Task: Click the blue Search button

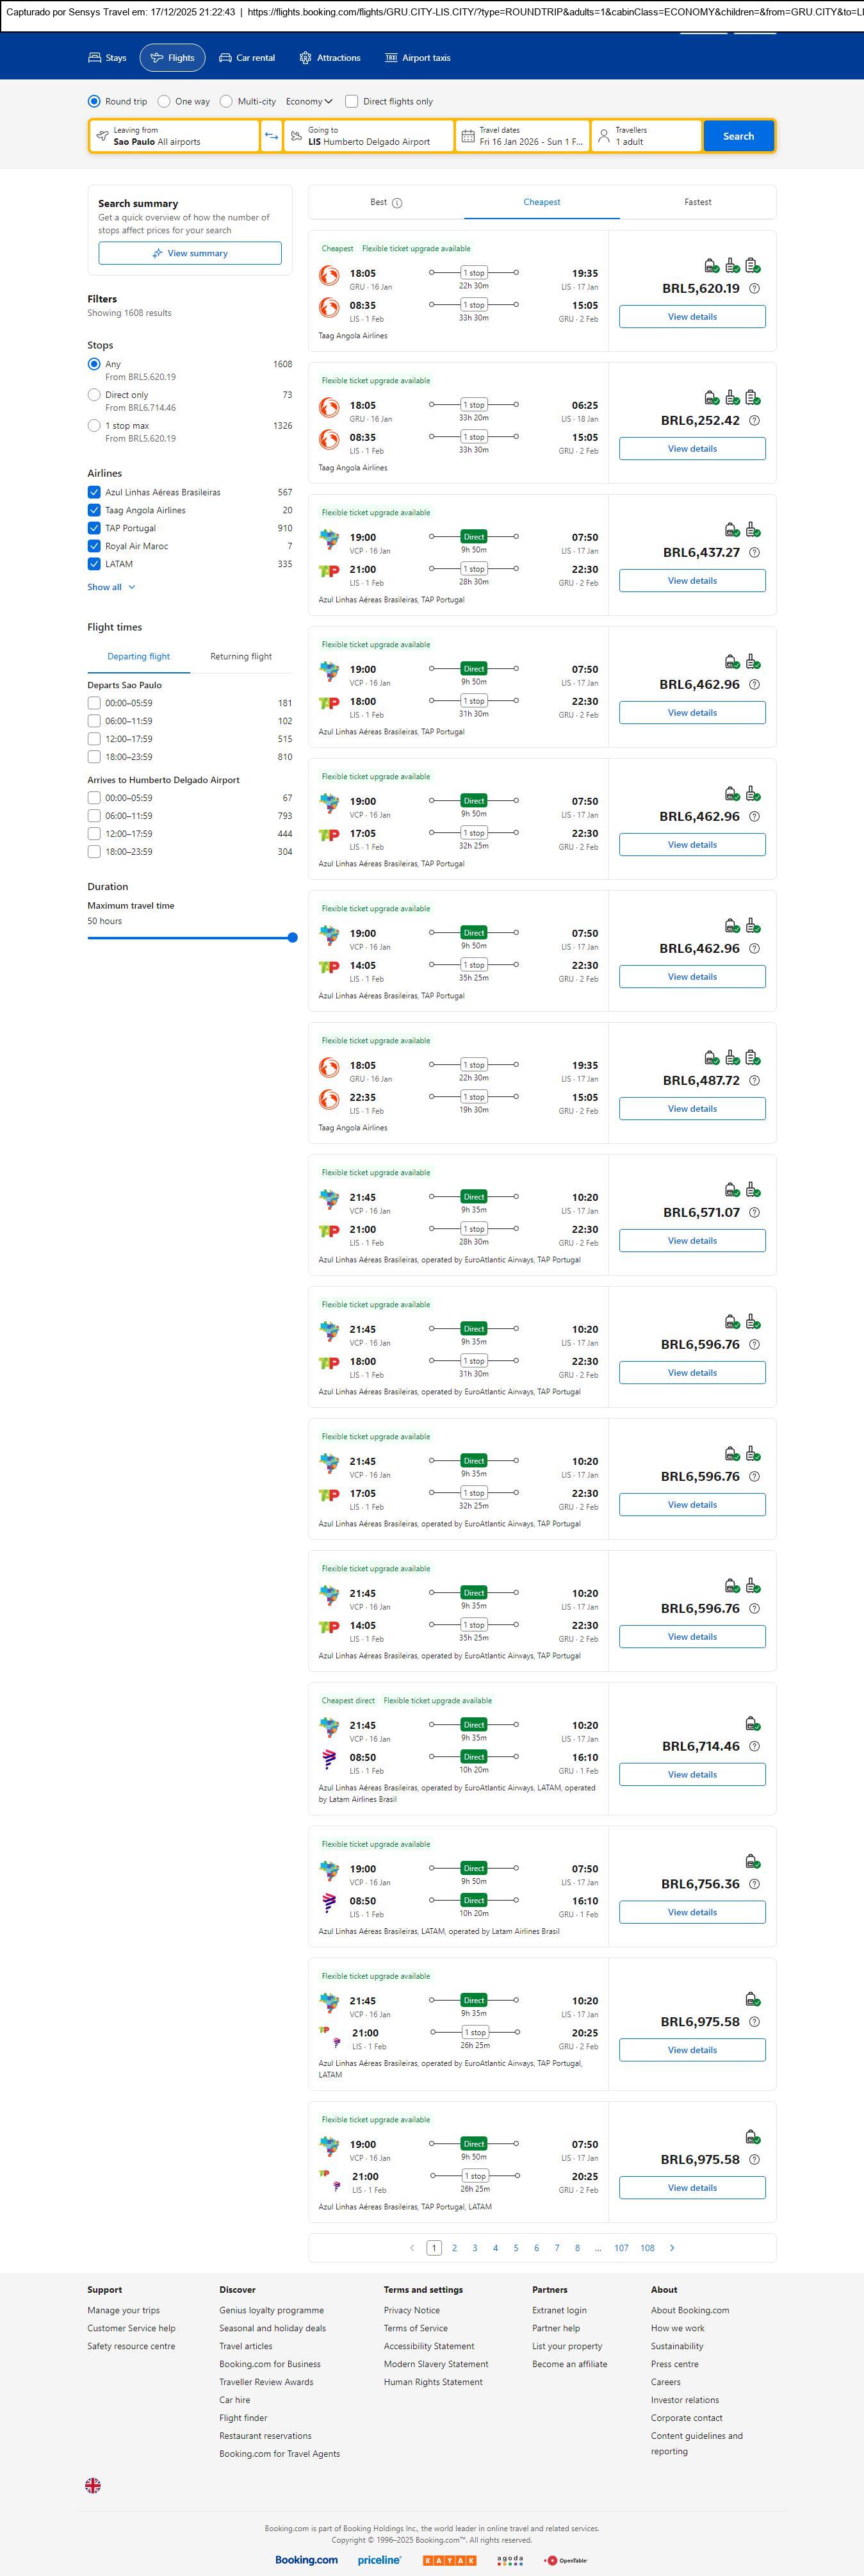Action: [x=738, y=136]
